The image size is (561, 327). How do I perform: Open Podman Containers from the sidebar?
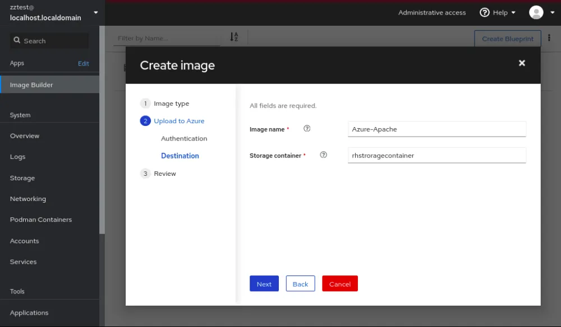(x=41, y=219)
